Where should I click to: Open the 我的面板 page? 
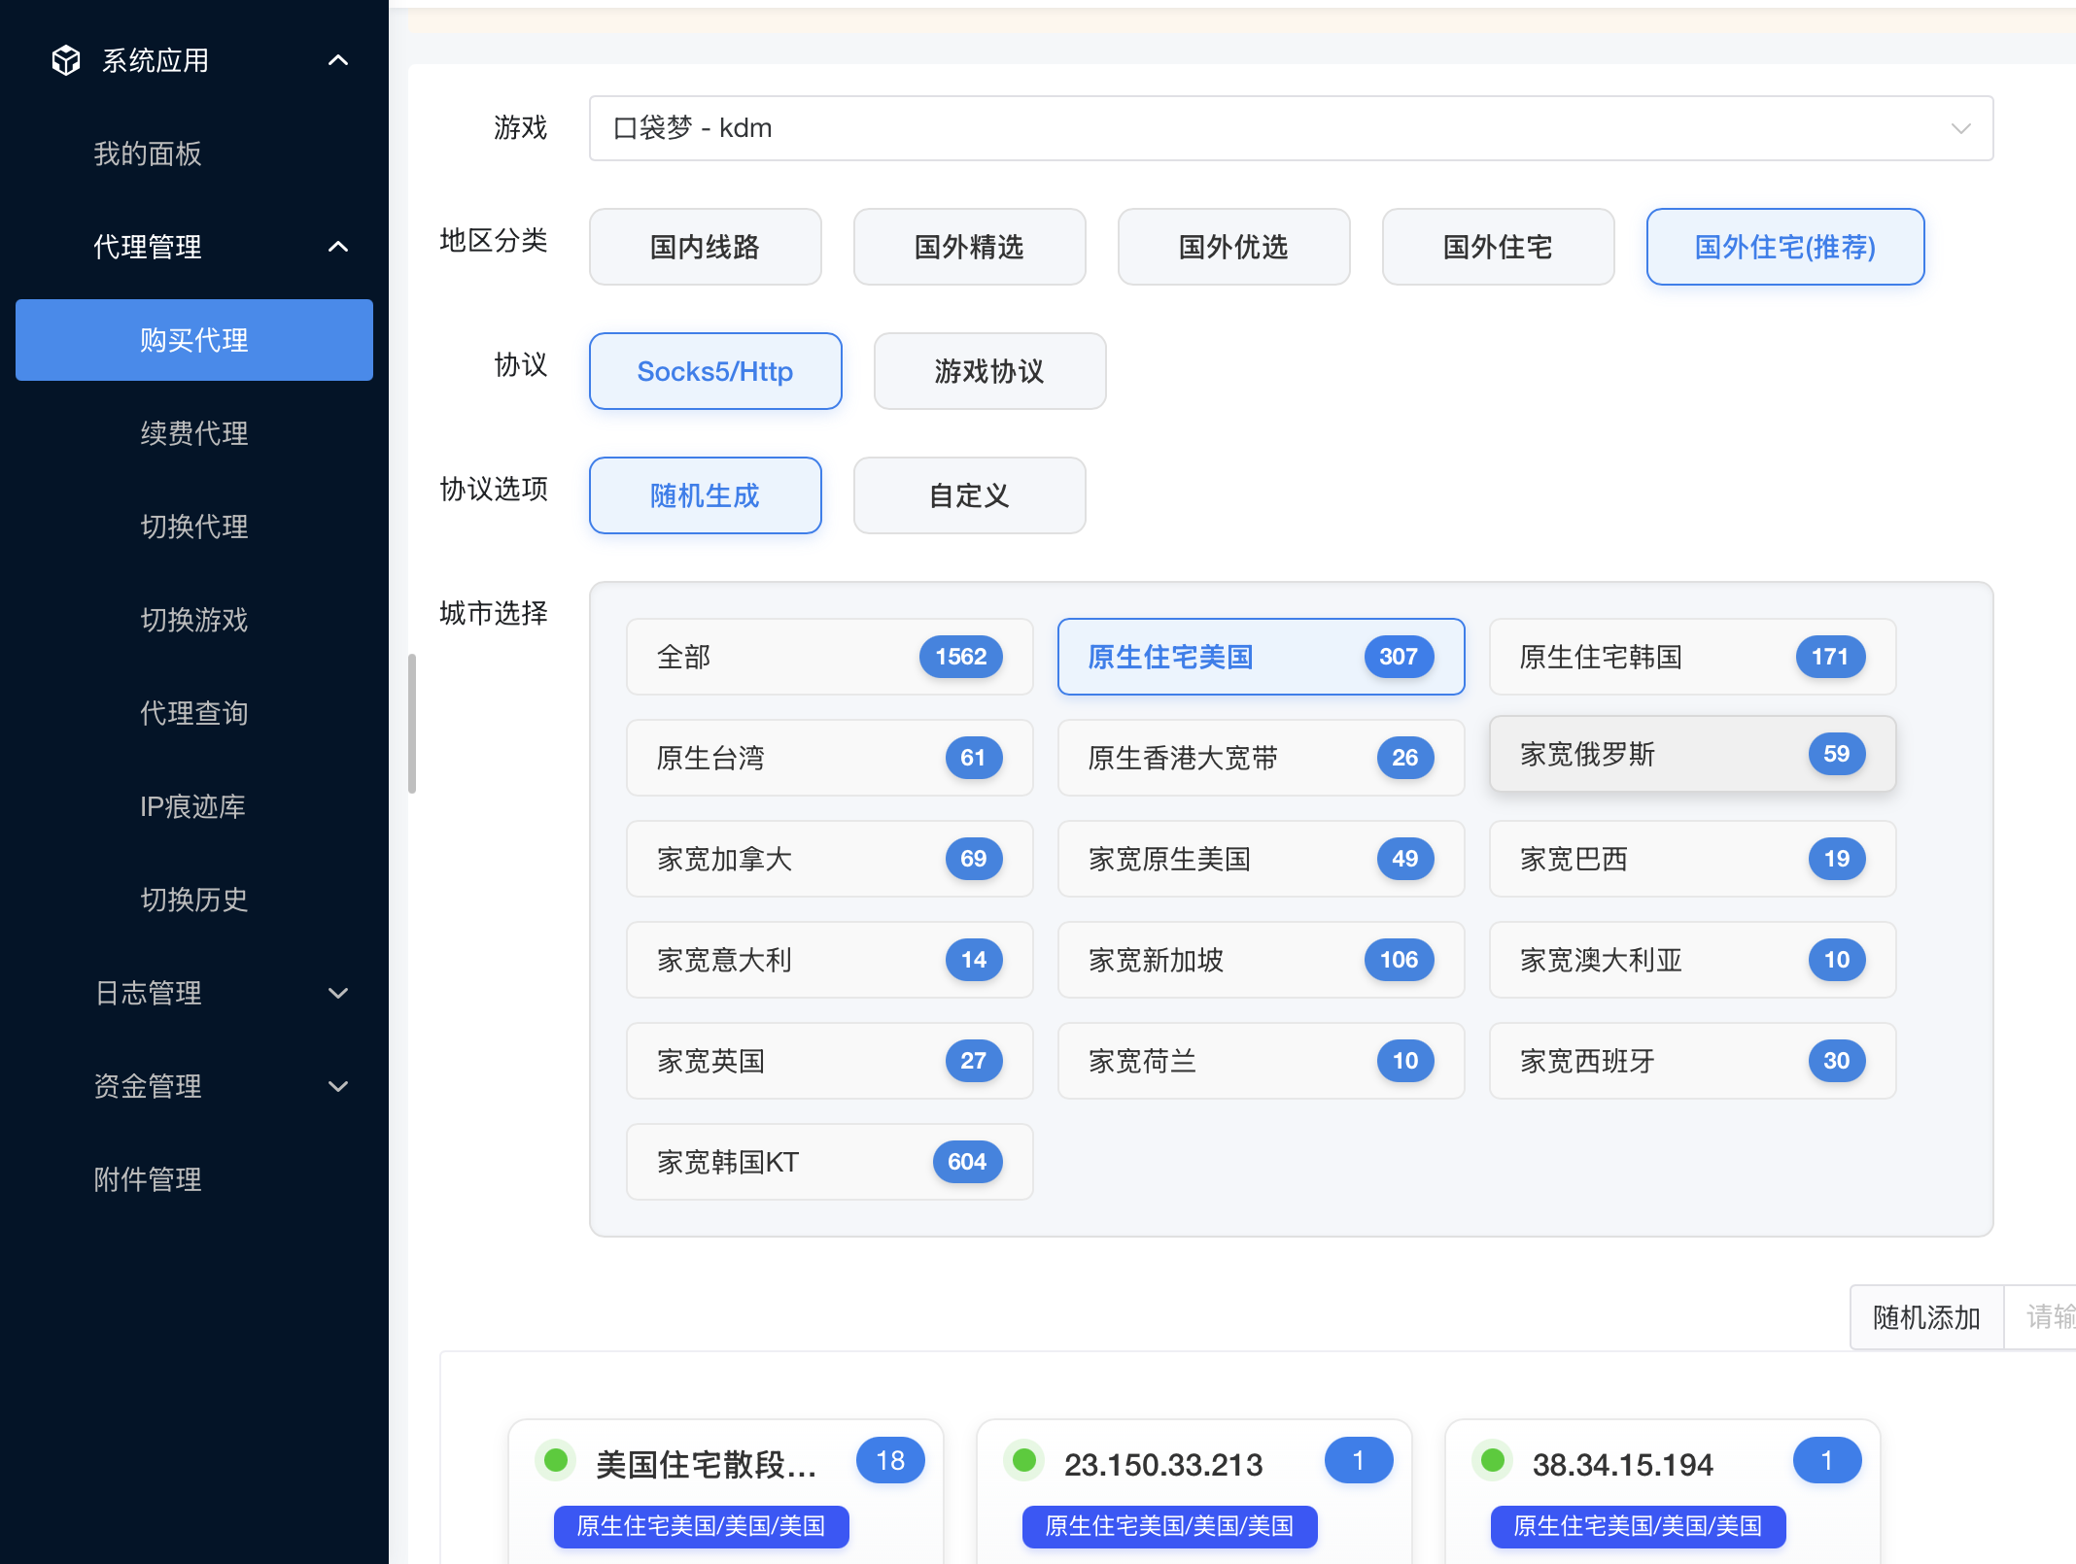click(x=147, y=153)
